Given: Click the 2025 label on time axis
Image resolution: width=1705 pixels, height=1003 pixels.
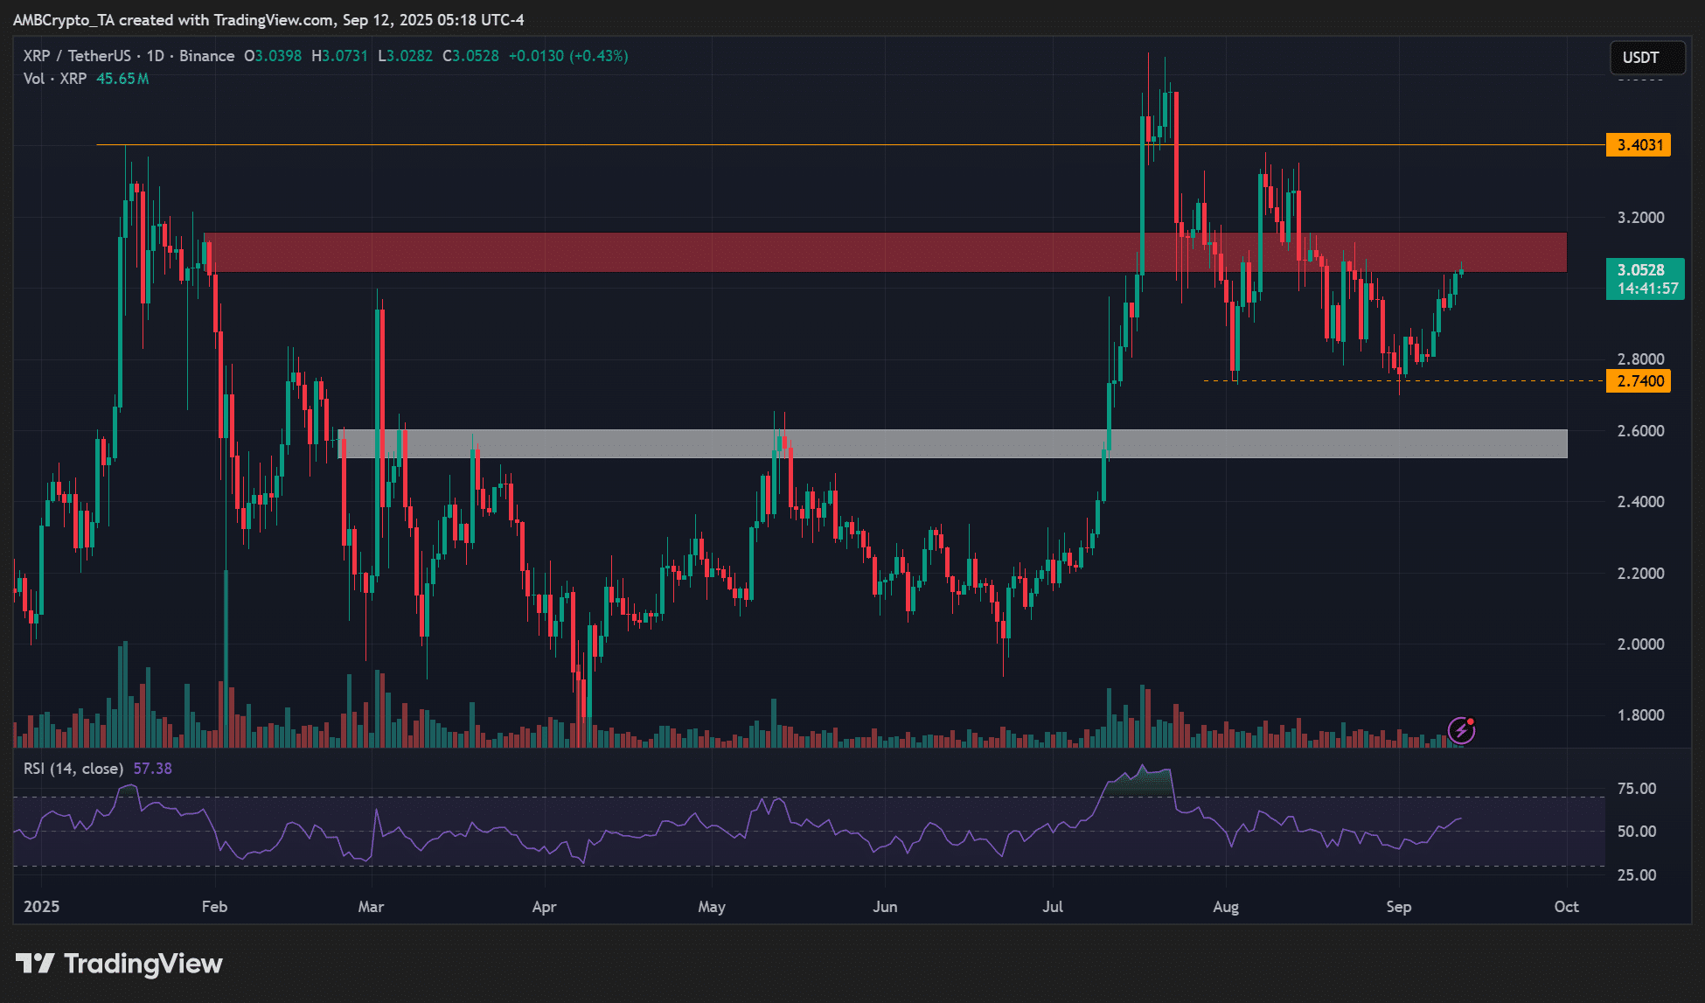Looking at the screenshot, I should coord(42,907).
